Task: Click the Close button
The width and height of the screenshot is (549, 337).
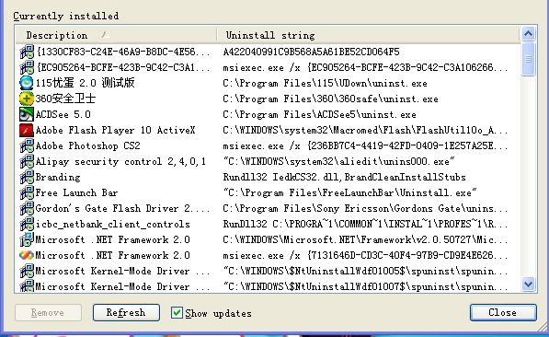Action: point(503,312)
